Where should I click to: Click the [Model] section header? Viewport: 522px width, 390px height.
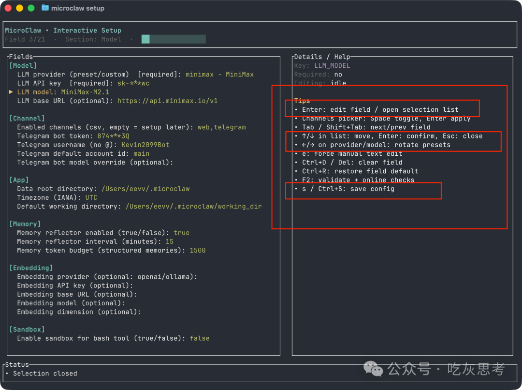23,65
